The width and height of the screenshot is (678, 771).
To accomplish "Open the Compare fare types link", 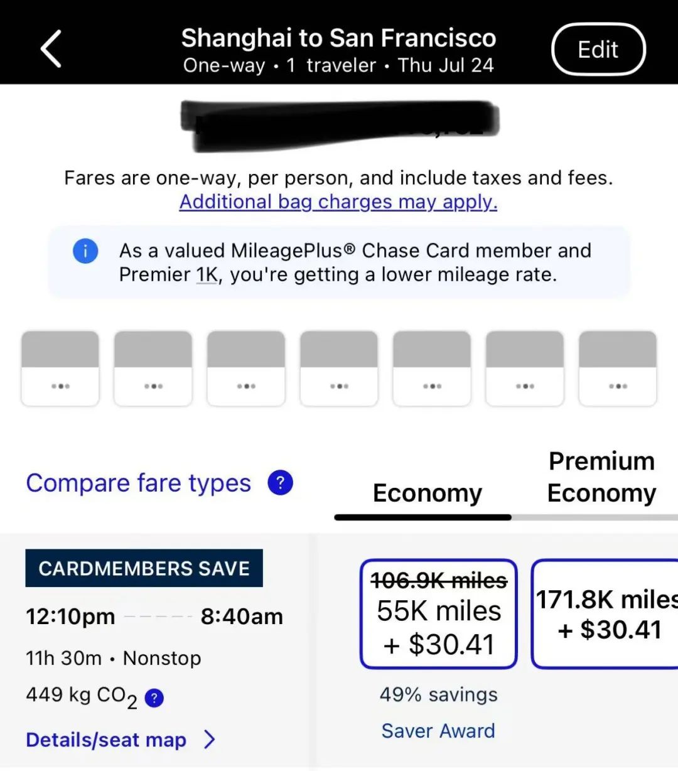I will tap(138, 483).
